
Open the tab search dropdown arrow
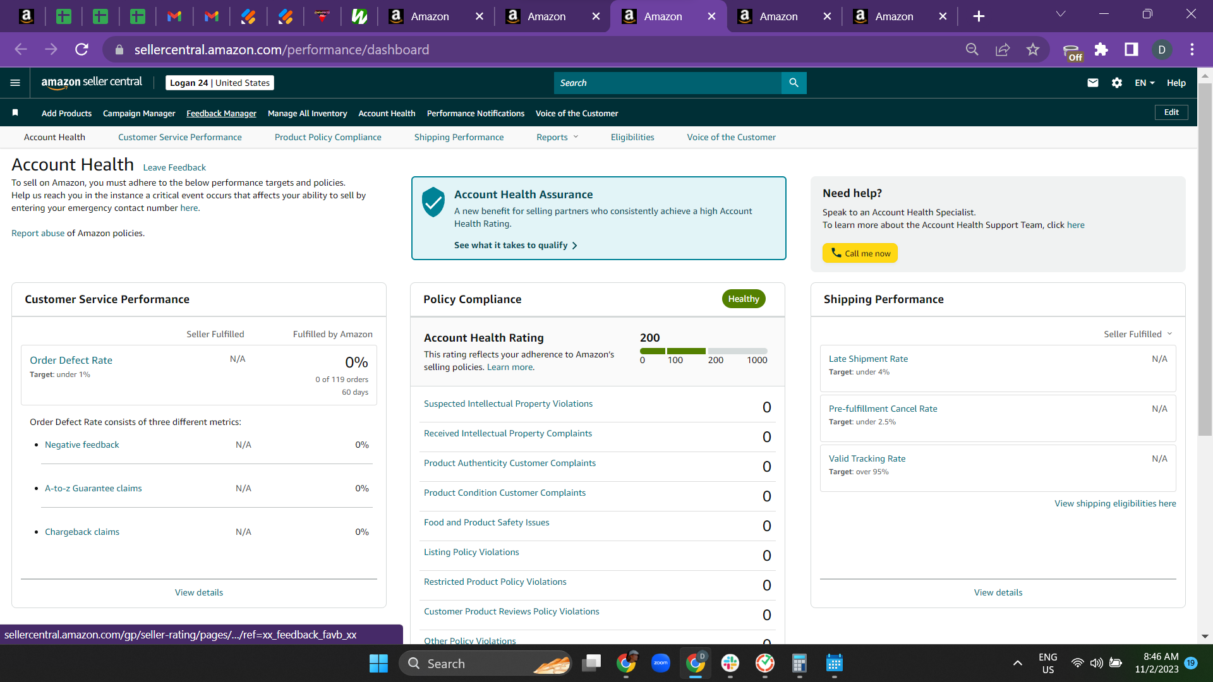tap(1061, 14)
